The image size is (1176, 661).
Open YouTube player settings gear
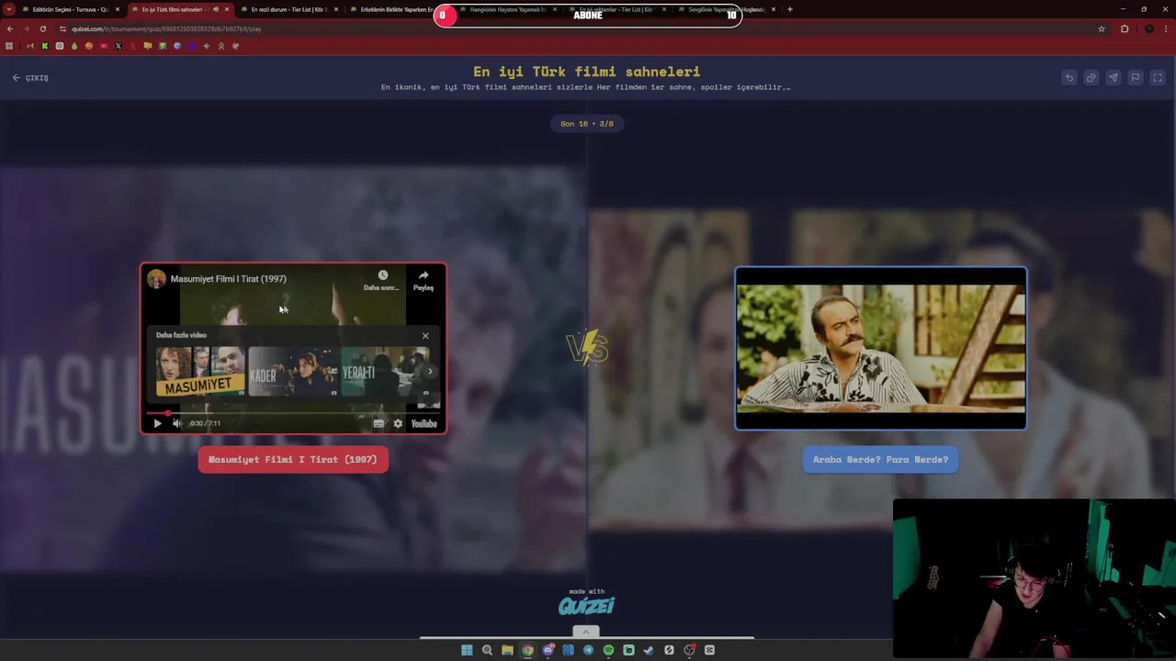[398, 423]
